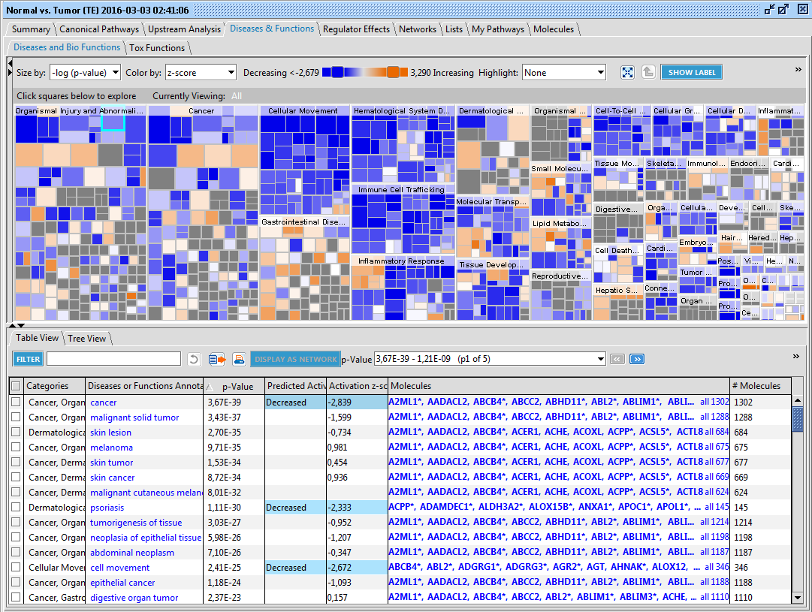Click DISPLAY AS NETWORK button

pos(295,359)
